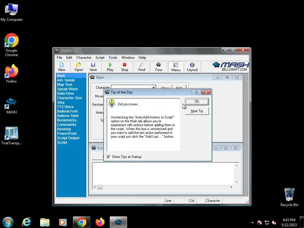Open the Help menu
The width and height of the screenshot is (304, 228).
(142, 58)
